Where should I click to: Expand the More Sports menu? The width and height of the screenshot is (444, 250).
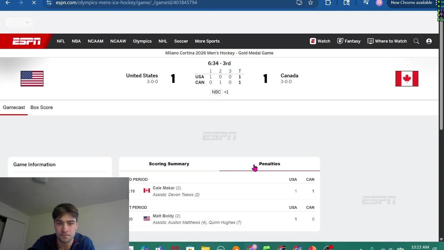(x=207, y=41)
